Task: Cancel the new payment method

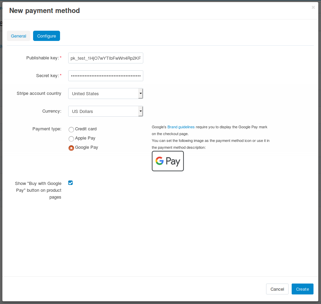Action: coord(277,289)
